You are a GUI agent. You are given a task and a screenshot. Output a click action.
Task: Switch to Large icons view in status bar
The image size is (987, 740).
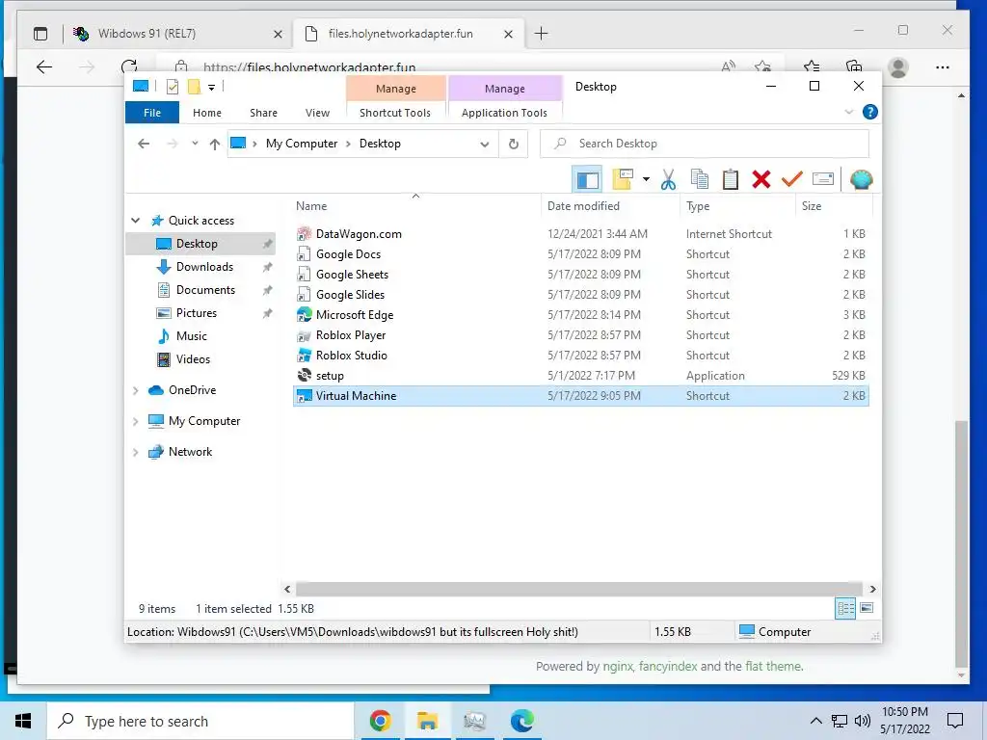tap(867, 608)
